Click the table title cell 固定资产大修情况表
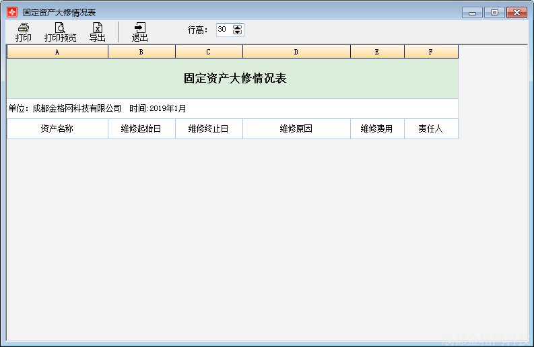The image size is (534, 347). coord(232,79)
